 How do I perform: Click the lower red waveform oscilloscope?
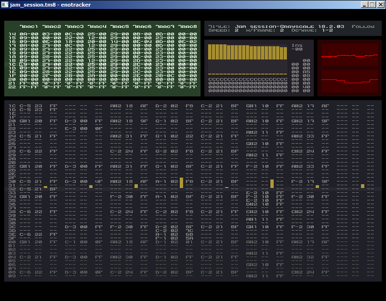click(x=349, y=81)
